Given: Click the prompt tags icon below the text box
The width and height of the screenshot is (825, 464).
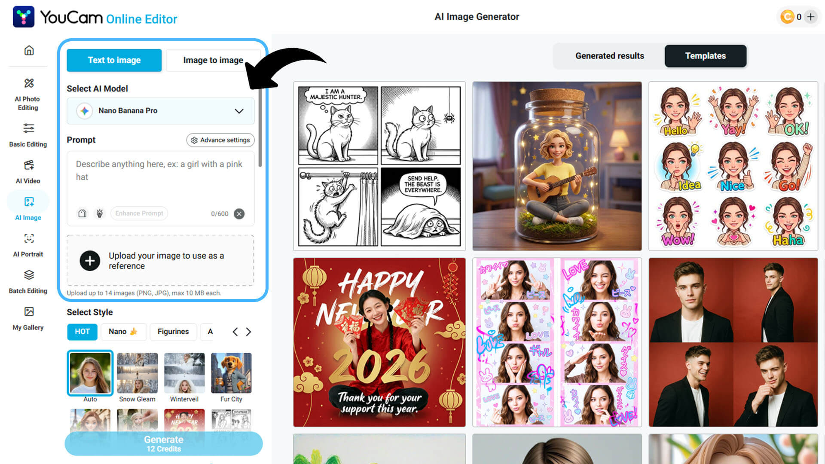Looking at the screenshot, I should point(82,213).
